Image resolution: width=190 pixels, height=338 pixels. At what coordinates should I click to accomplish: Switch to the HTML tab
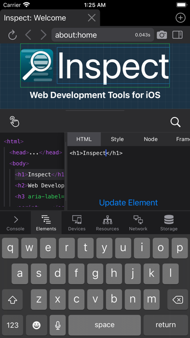tap(84, 139)
